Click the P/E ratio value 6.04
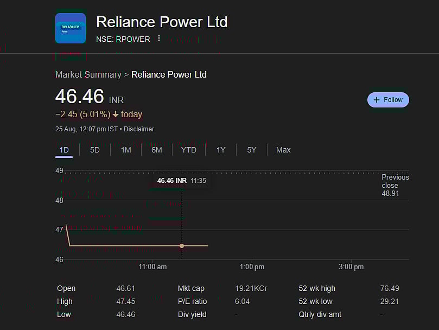 click(x=242, y=301)
